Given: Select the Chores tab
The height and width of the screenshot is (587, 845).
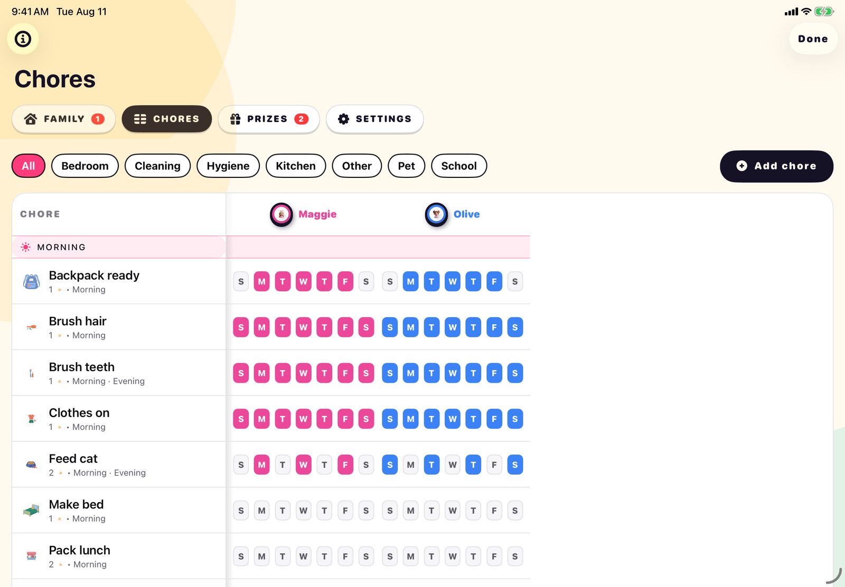Looking at the screenshot, I should coord(166,119).
